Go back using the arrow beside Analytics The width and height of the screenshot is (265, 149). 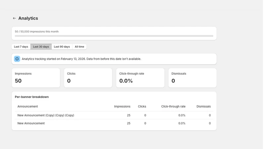[x=14, y=18]
